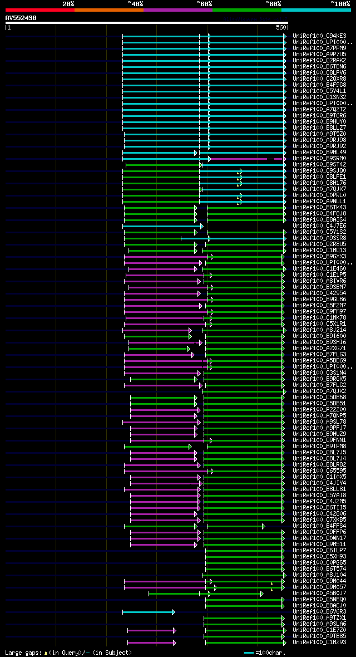Screen dimensions: 356x657
Task: Click hit label UniRef100_B6T574
Action: point(319,568)
